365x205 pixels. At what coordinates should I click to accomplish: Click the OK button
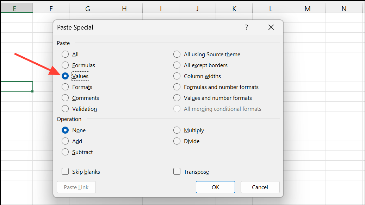pyautogui.click(x=215, y=187)
